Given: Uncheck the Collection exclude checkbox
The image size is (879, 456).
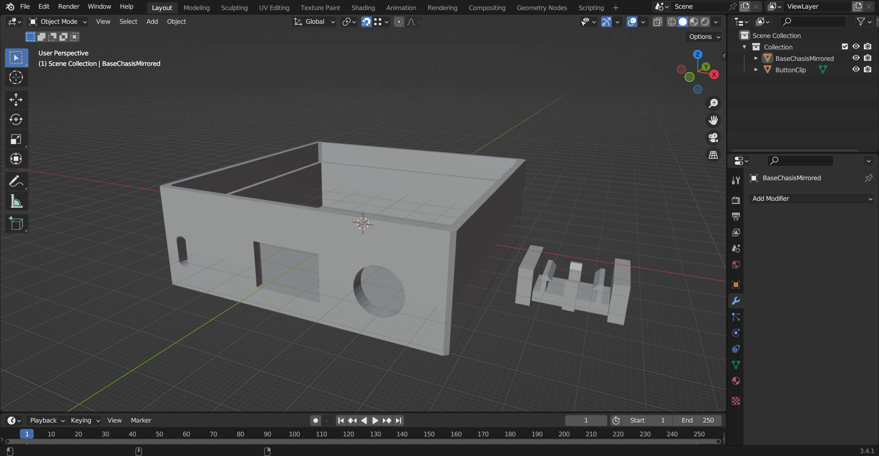Looking at the screenshot, I should pyautogui.click(x=845, y=47).
